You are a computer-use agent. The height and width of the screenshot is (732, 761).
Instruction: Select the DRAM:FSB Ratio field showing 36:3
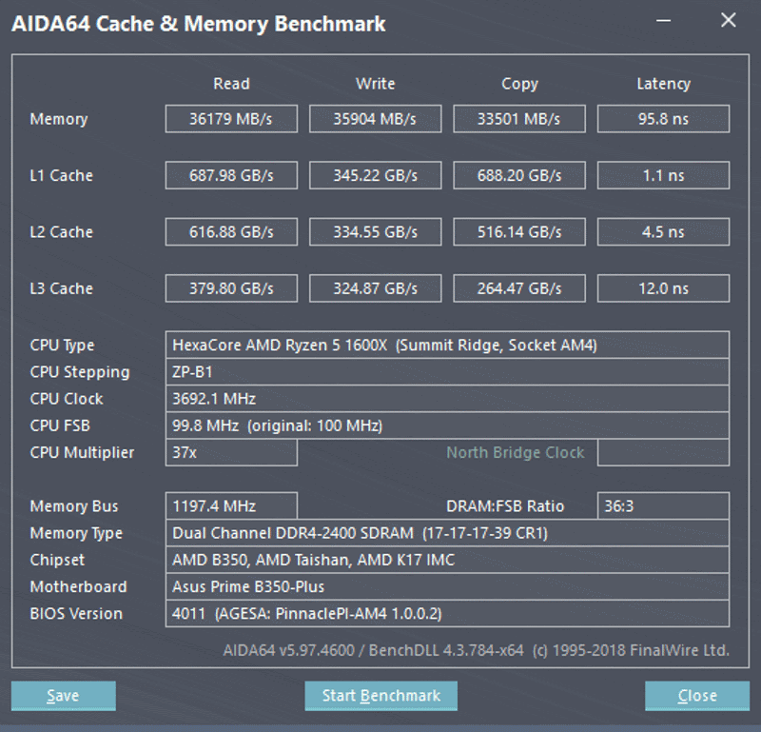coord(662,505)
